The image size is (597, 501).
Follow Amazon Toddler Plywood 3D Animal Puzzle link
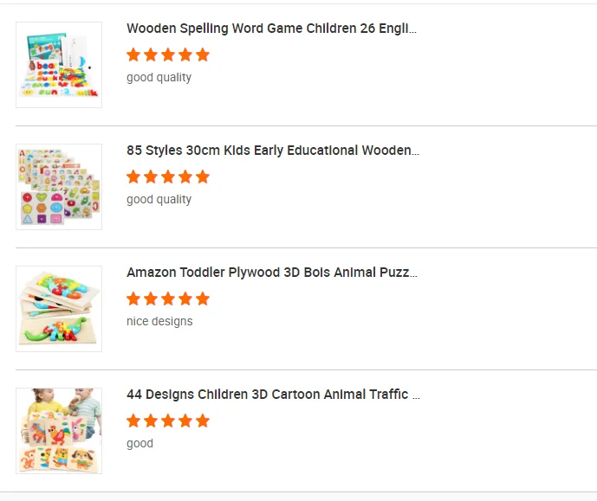(x=271, y=273)
